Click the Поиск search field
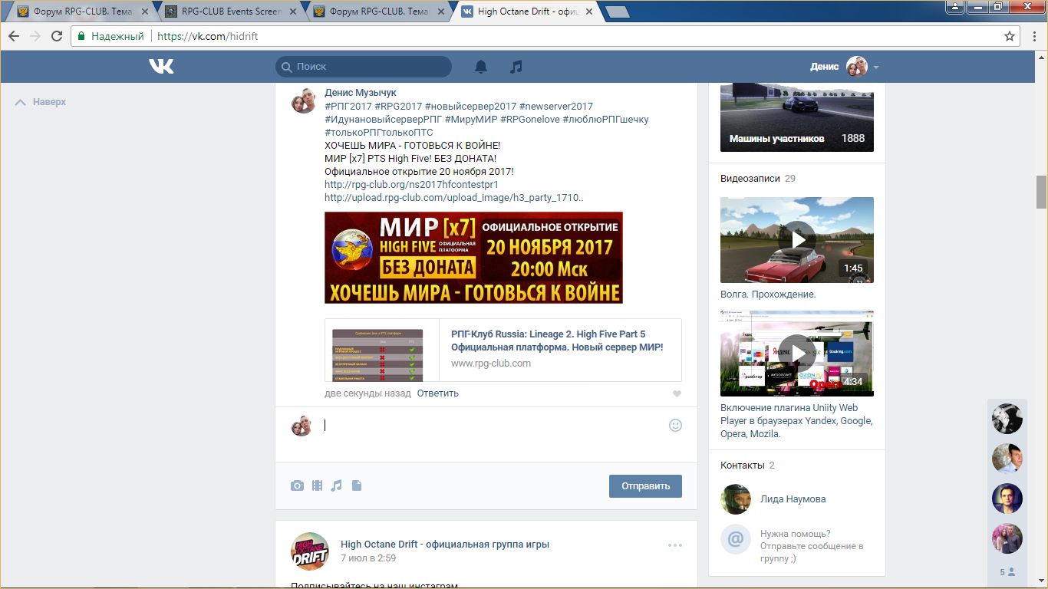 pyautogui.click(x=364, y=67)
